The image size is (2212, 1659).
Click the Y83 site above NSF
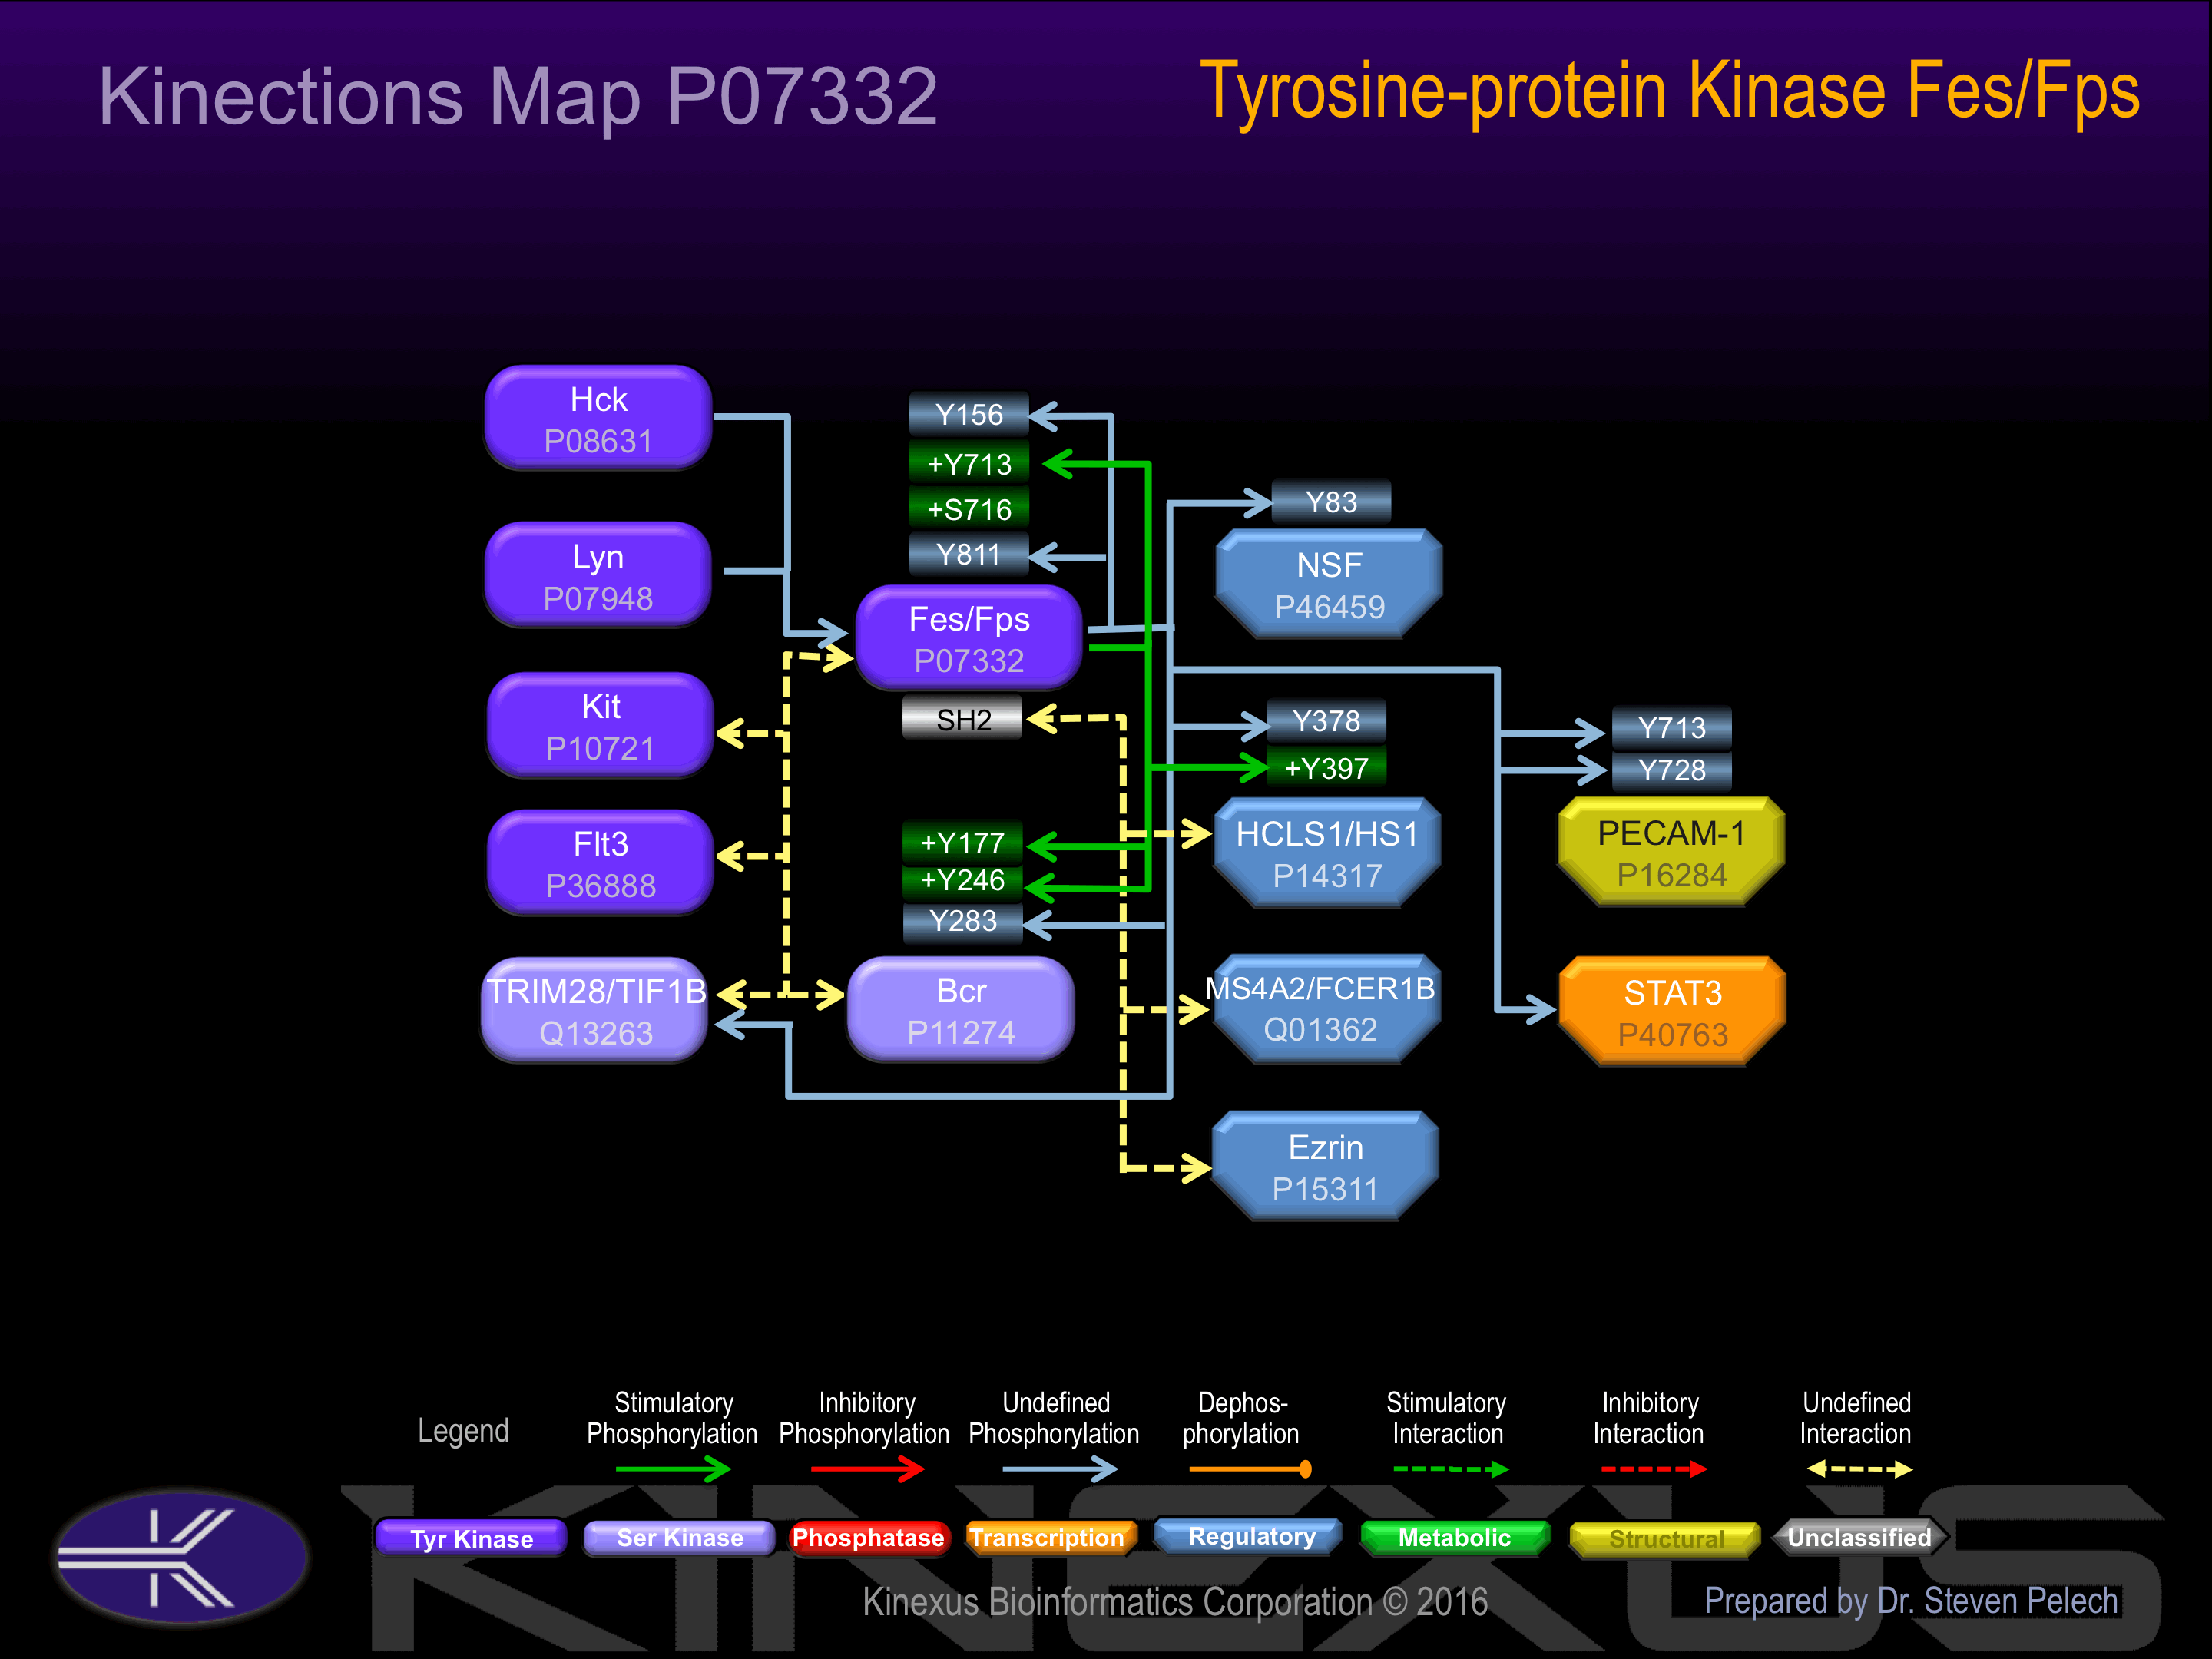tap(1331, 502)
